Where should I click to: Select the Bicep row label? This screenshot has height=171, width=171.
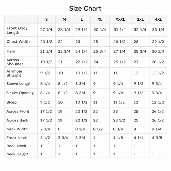click(11, 102)
